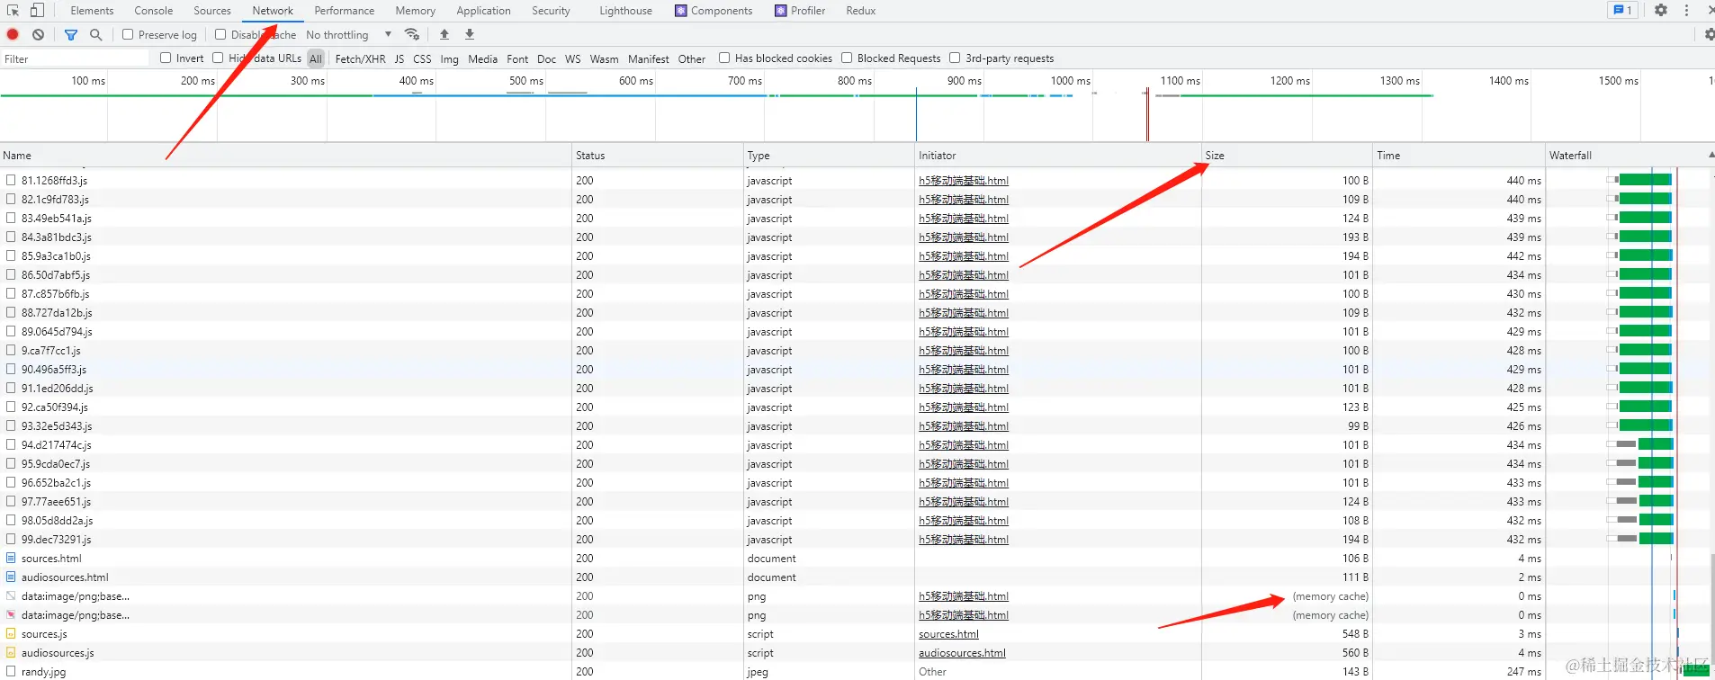This screenshot has width=1715, height=680.
Task: Toggle the filter funnel icon
Action: [71, 34]
